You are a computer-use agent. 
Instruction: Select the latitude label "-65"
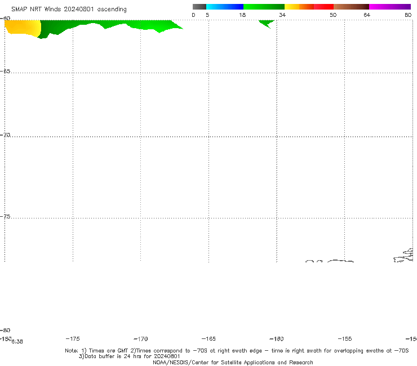tap(5, 72)
